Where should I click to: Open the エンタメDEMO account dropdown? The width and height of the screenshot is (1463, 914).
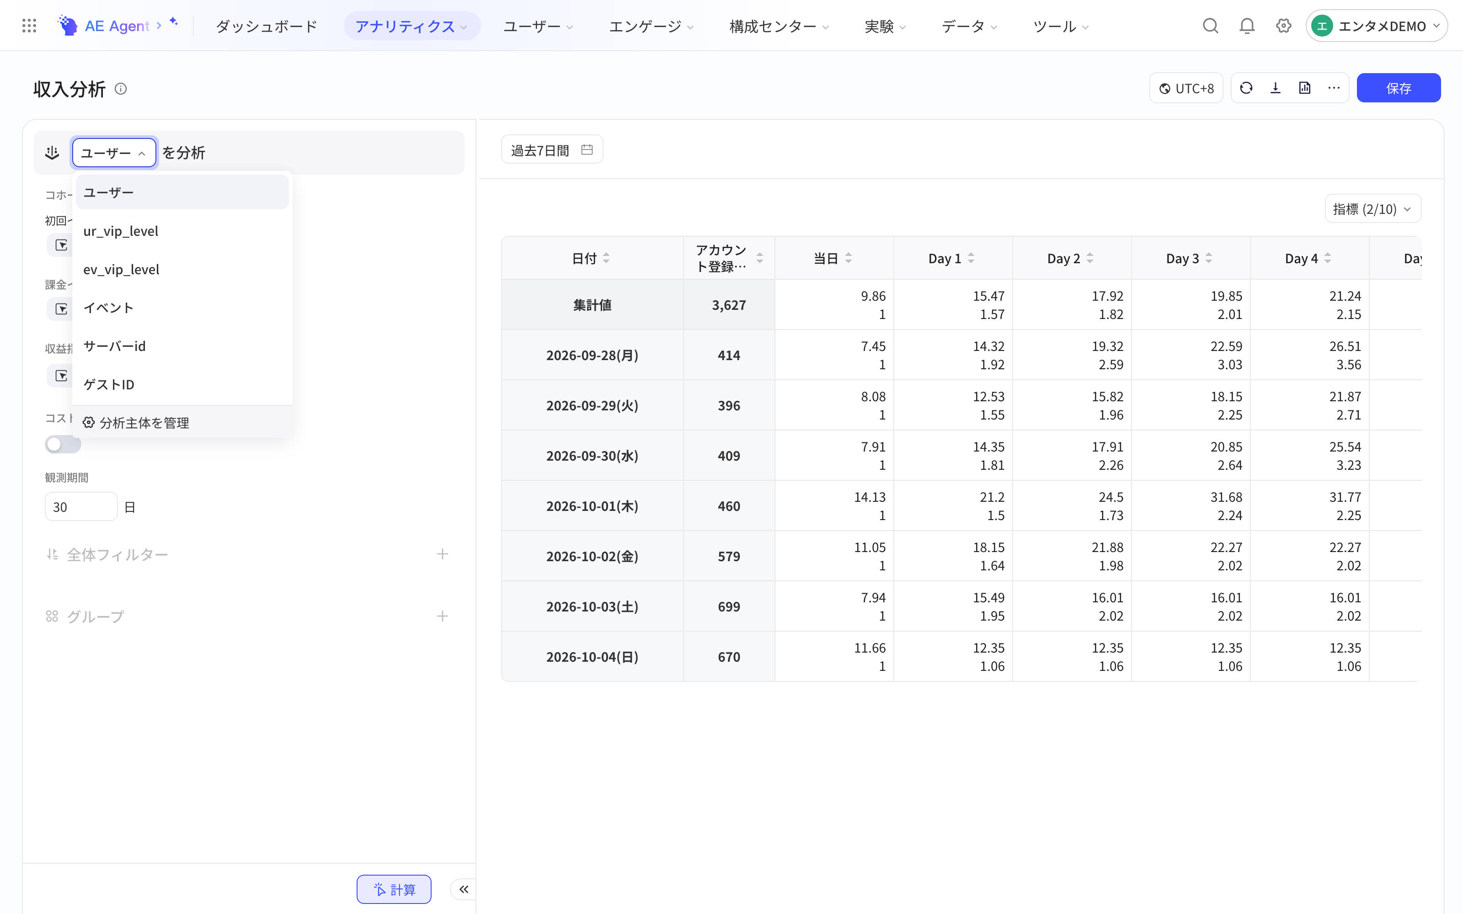pos(1376,26)
